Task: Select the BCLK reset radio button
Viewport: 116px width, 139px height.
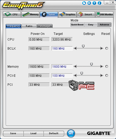Action: 107,48
